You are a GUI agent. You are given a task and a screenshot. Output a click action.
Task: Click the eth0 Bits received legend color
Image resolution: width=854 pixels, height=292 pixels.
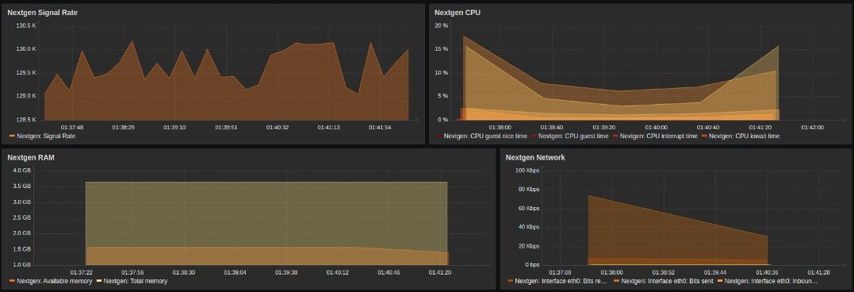pyautogui.click(x=511, y=281)
